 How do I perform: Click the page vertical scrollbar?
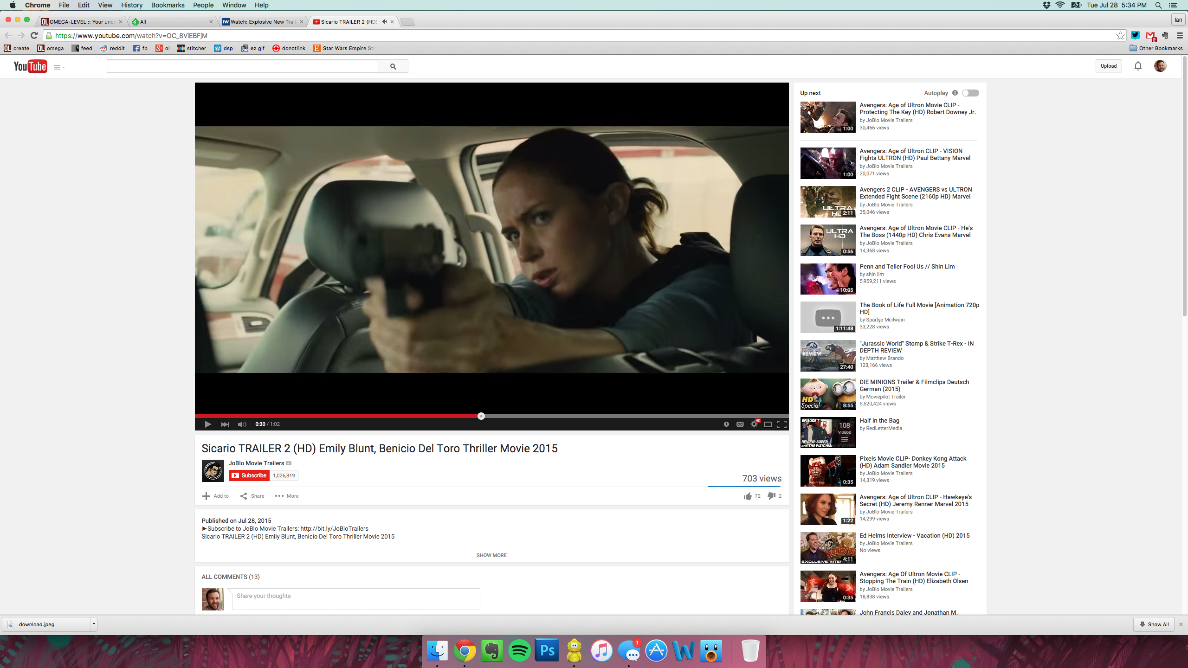point(1184,186)
